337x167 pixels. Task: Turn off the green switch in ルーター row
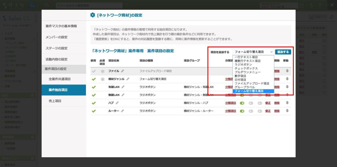pyautogui.click(x=242, y=111)
